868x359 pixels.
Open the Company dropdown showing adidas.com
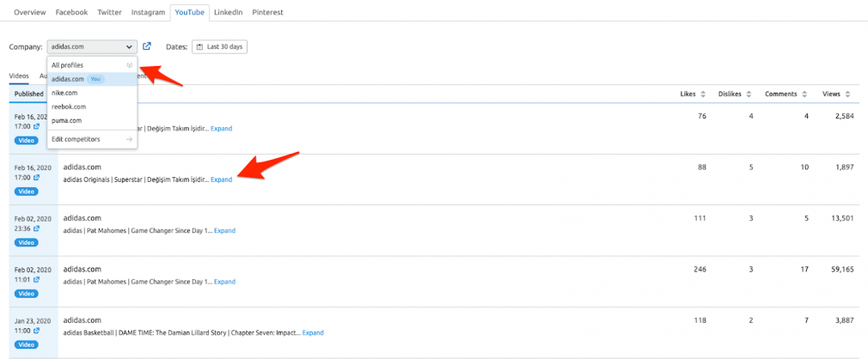click(92, 47)
